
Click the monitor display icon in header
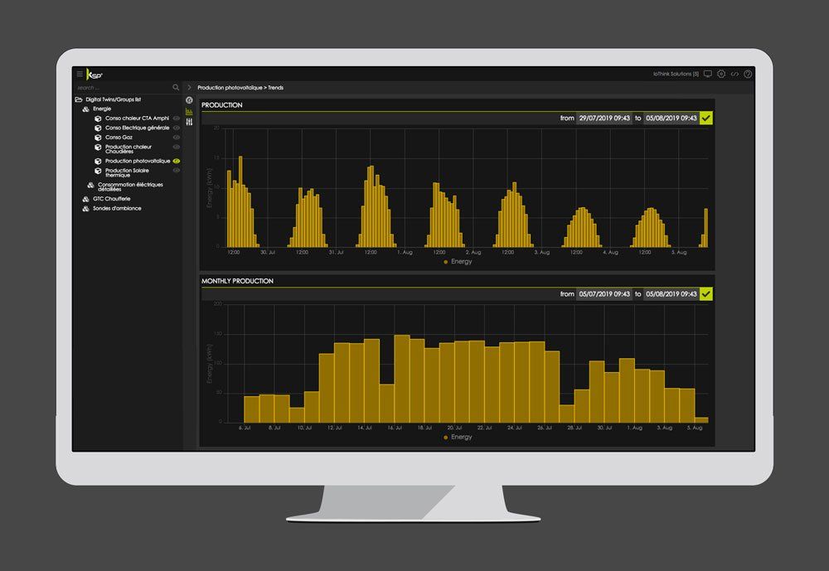708,74
